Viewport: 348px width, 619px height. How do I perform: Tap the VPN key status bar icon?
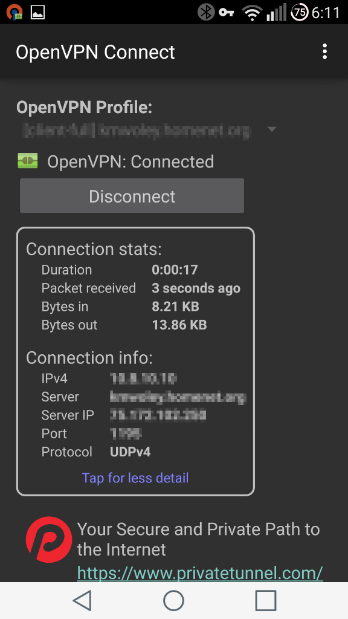coord(227,13)
